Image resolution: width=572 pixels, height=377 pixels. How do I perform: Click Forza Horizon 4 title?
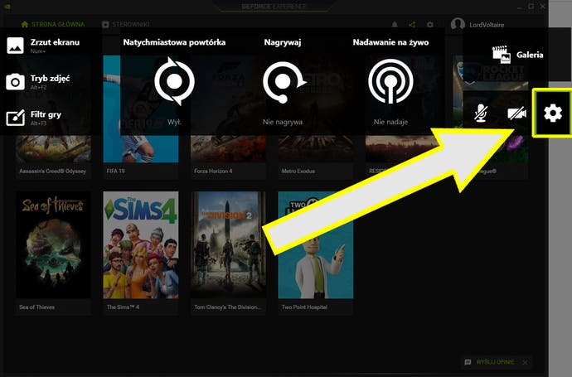pos(213,171)
